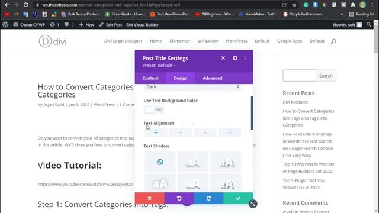Screen dimensions: 379x213
Task: Open WordPress logo admin menu
Action: pyautogui.click(x=5, y=25)
